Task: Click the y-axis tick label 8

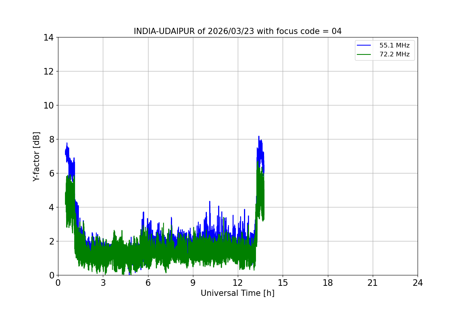Action: (x=51, y=139)
